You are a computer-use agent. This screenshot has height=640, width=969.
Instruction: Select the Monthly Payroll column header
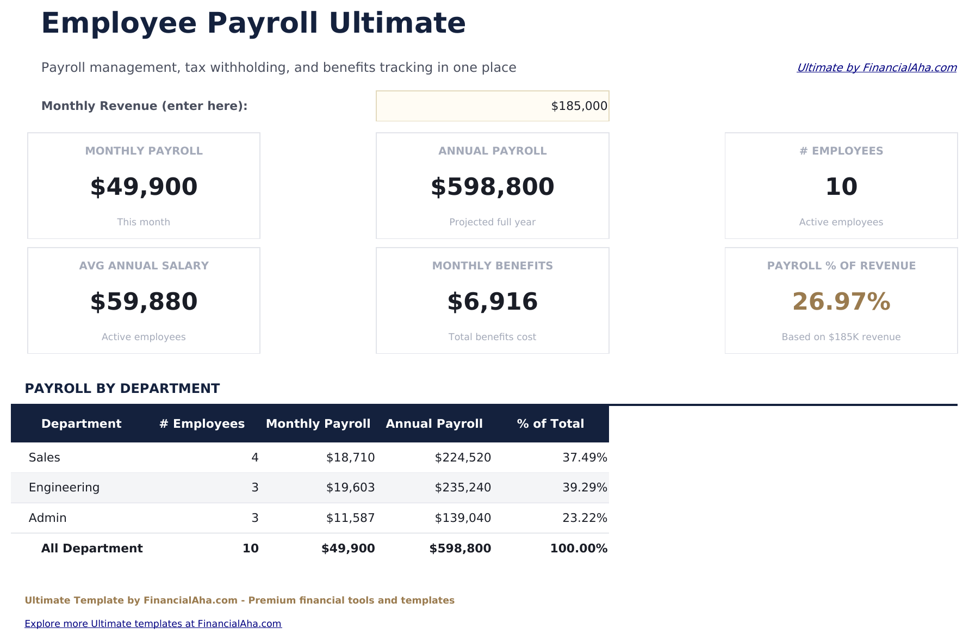coord(318,423)
